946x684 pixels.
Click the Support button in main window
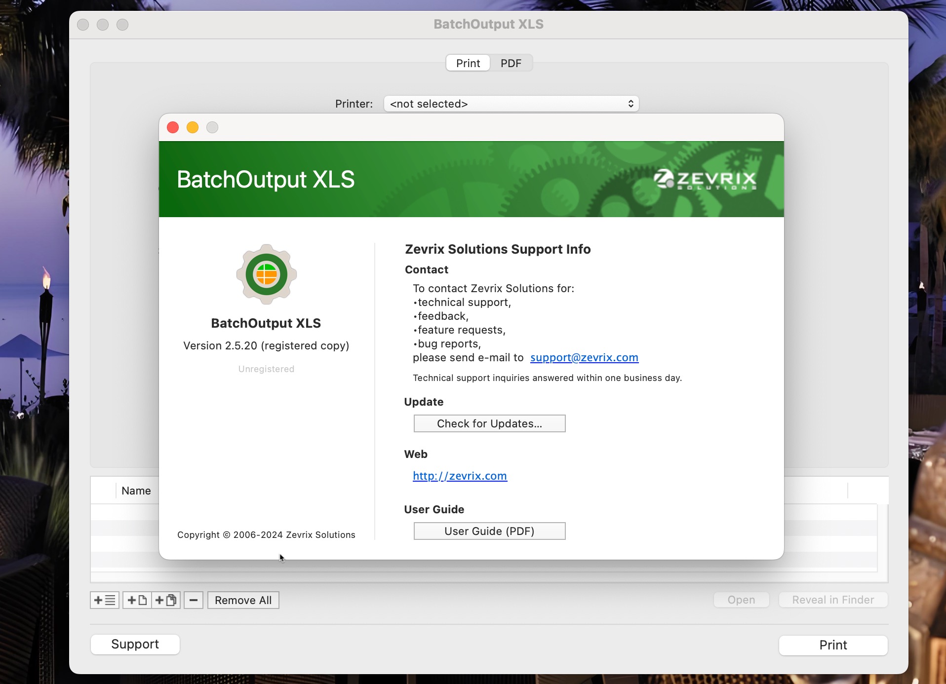[x=135, y=644]
